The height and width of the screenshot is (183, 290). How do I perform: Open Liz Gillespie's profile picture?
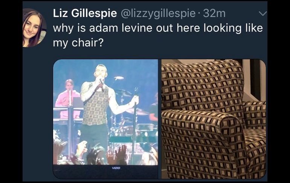(x=34, y=28)
